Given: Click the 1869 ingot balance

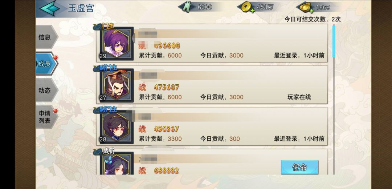Looking at the screenshot, I should tap(323, 7).
